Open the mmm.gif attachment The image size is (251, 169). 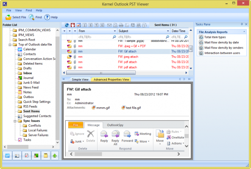coord(100,108)
